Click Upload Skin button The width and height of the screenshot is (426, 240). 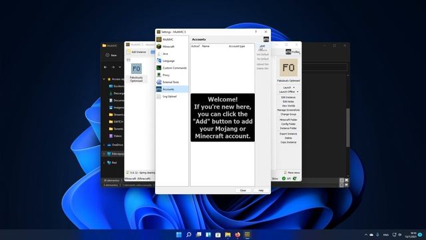(x=262, y=64)
